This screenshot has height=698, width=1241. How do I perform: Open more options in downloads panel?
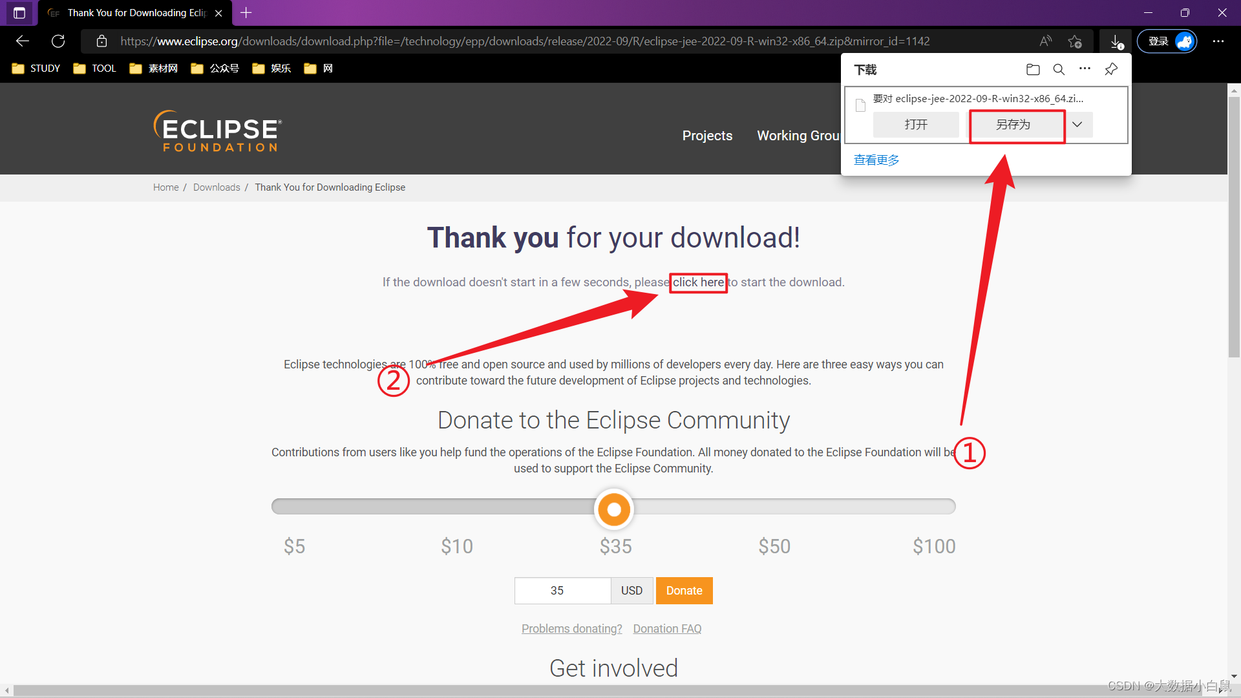coord(1085,69)
